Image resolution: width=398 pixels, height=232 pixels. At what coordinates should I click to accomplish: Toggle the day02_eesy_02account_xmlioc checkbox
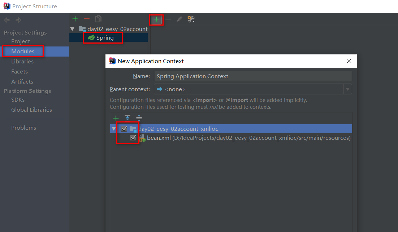(x=124, y=129)
